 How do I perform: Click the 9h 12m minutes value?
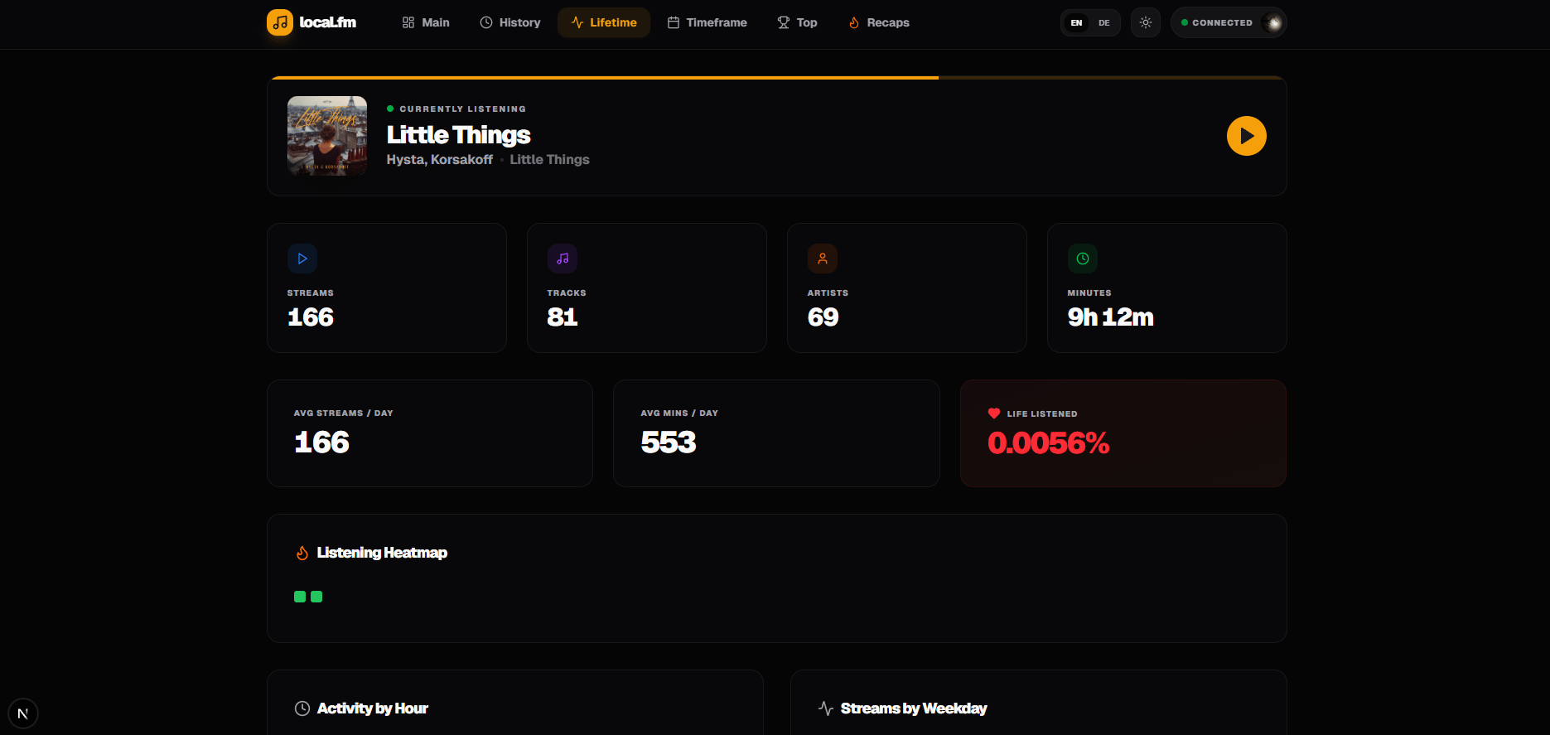point(1111,317)
